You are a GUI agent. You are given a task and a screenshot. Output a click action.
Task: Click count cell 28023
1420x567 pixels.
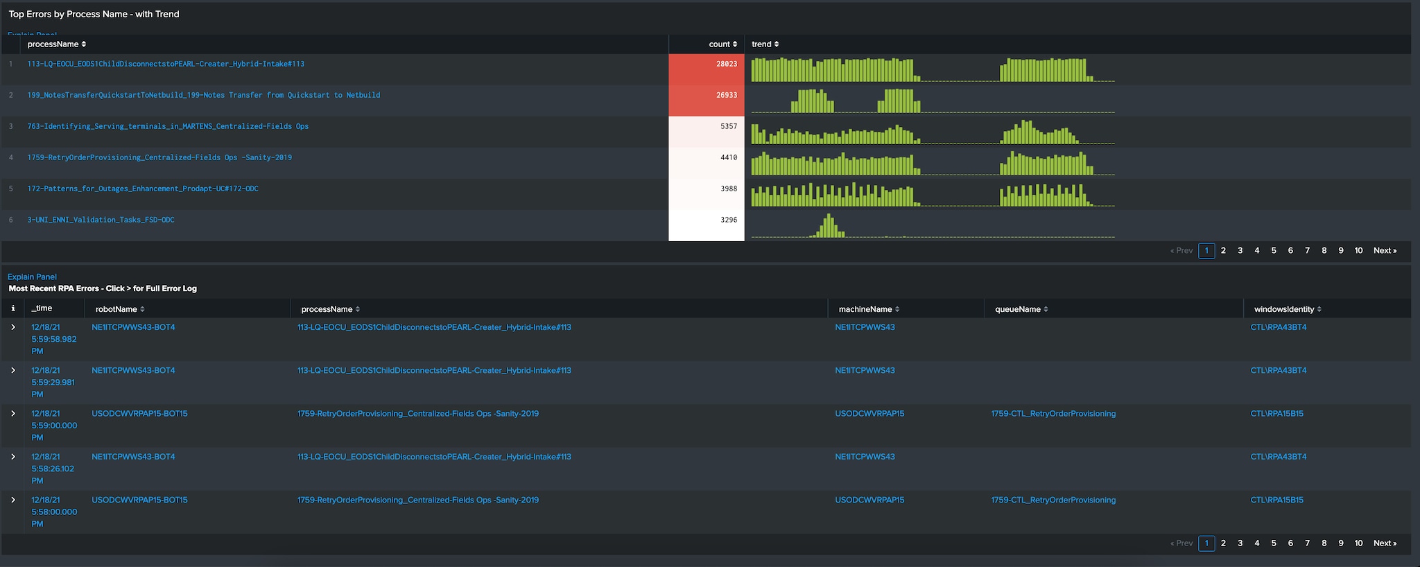(707, 70)
